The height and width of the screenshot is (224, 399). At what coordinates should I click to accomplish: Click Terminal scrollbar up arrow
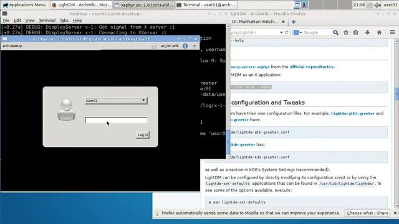228,26
